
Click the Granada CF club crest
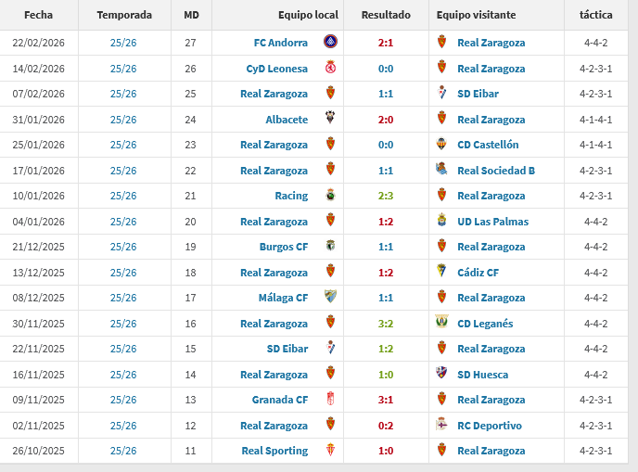(x=329, y=400)
